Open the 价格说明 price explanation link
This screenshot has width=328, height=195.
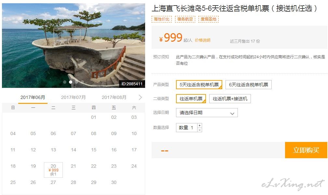point(202,40)
